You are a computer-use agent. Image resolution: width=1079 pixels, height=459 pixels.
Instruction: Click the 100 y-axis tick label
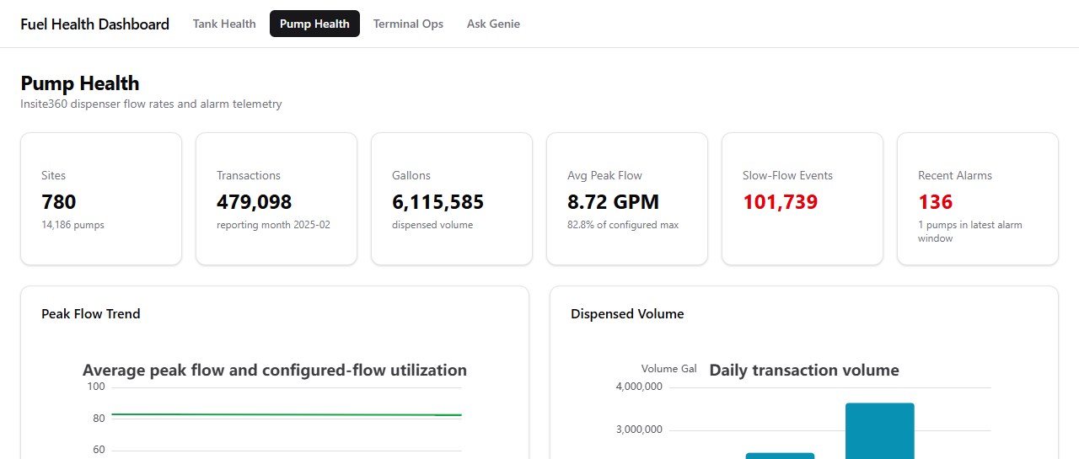click(x=96, y=387)
